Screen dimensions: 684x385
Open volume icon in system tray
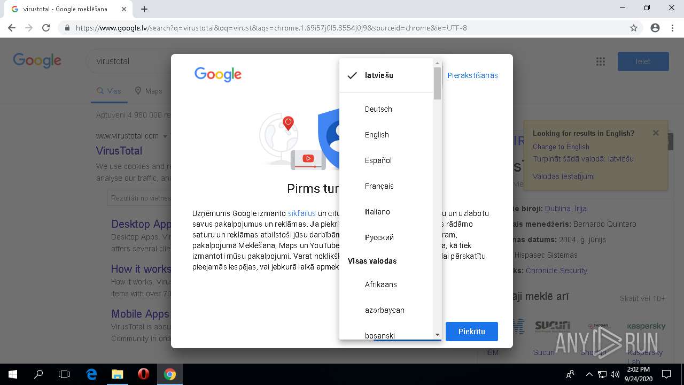615,374
